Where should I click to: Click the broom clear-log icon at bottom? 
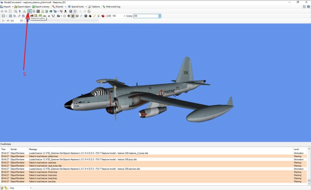point(6,188)
